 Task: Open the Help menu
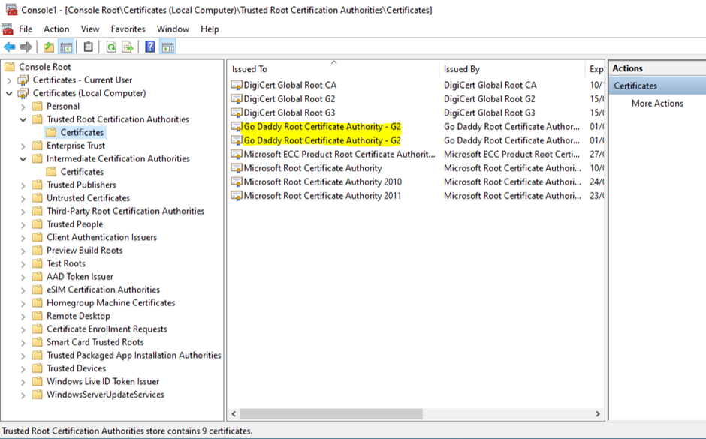tap(210, 29)
